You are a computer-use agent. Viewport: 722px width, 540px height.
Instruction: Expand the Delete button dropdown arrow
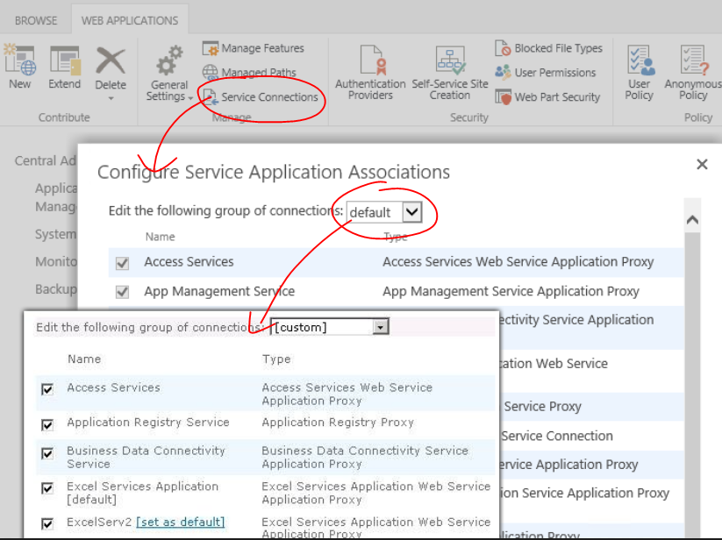point(111,98)
